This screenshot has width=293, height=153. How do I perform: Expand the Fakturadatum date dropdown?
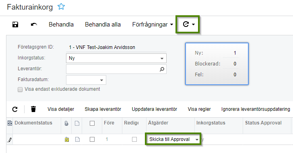coord(86,80)
